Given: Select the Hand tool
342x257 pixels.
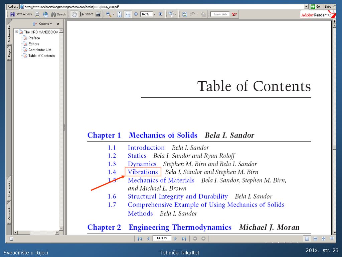Looking at the screenshot, I should [74, 14].
